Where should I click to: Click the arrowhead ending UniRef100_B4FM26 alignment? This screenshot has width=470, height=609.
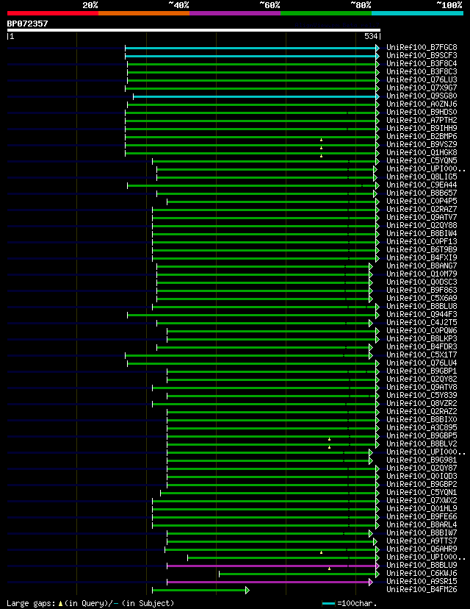(247, 591)
